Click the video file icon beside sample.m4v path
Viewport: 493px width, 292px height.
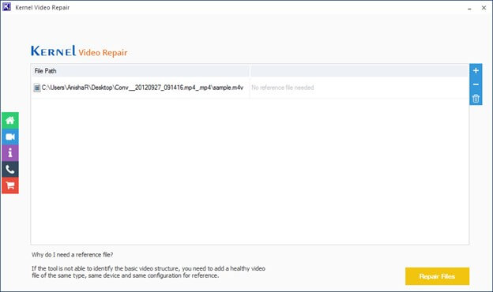point(37,88)
